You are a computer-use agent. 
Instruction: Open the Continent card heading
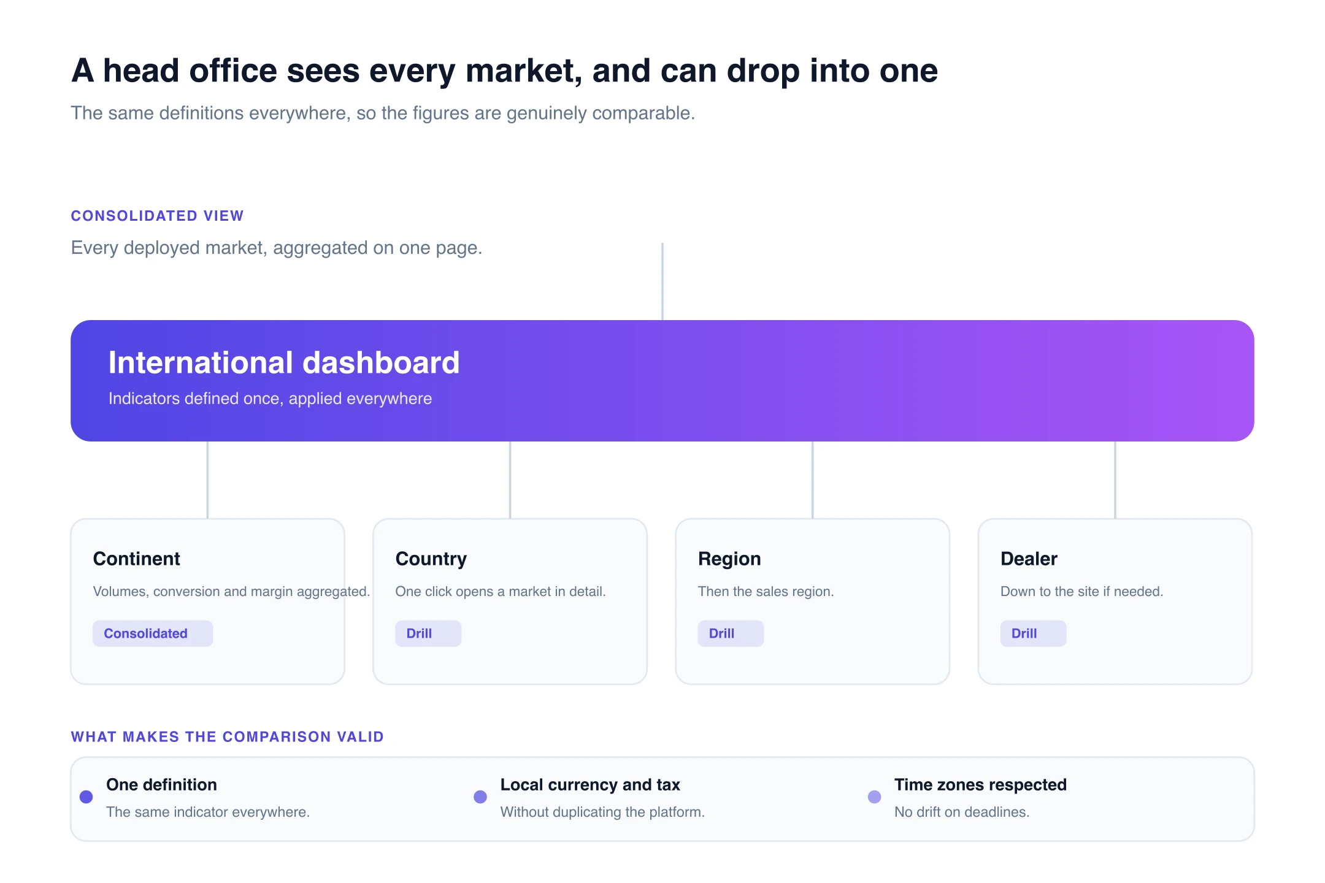click(136, 559)
